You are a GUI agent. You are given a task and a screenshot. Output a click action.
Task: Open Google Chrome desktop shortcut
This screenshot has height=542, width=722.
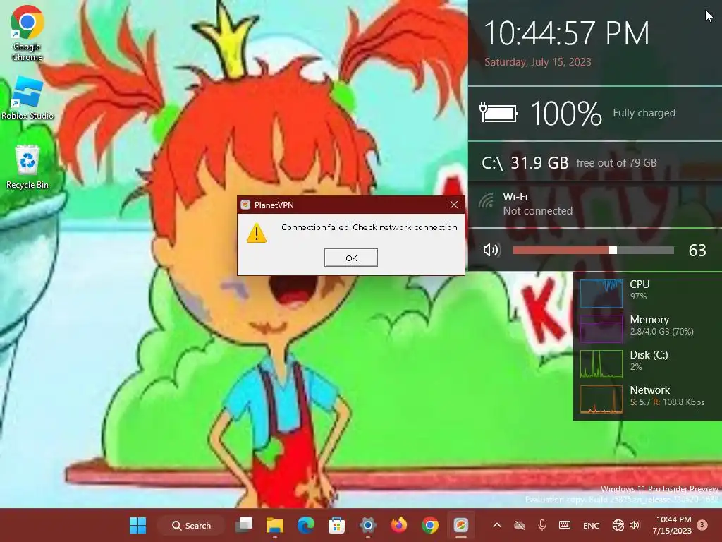[x=27, y=33]
